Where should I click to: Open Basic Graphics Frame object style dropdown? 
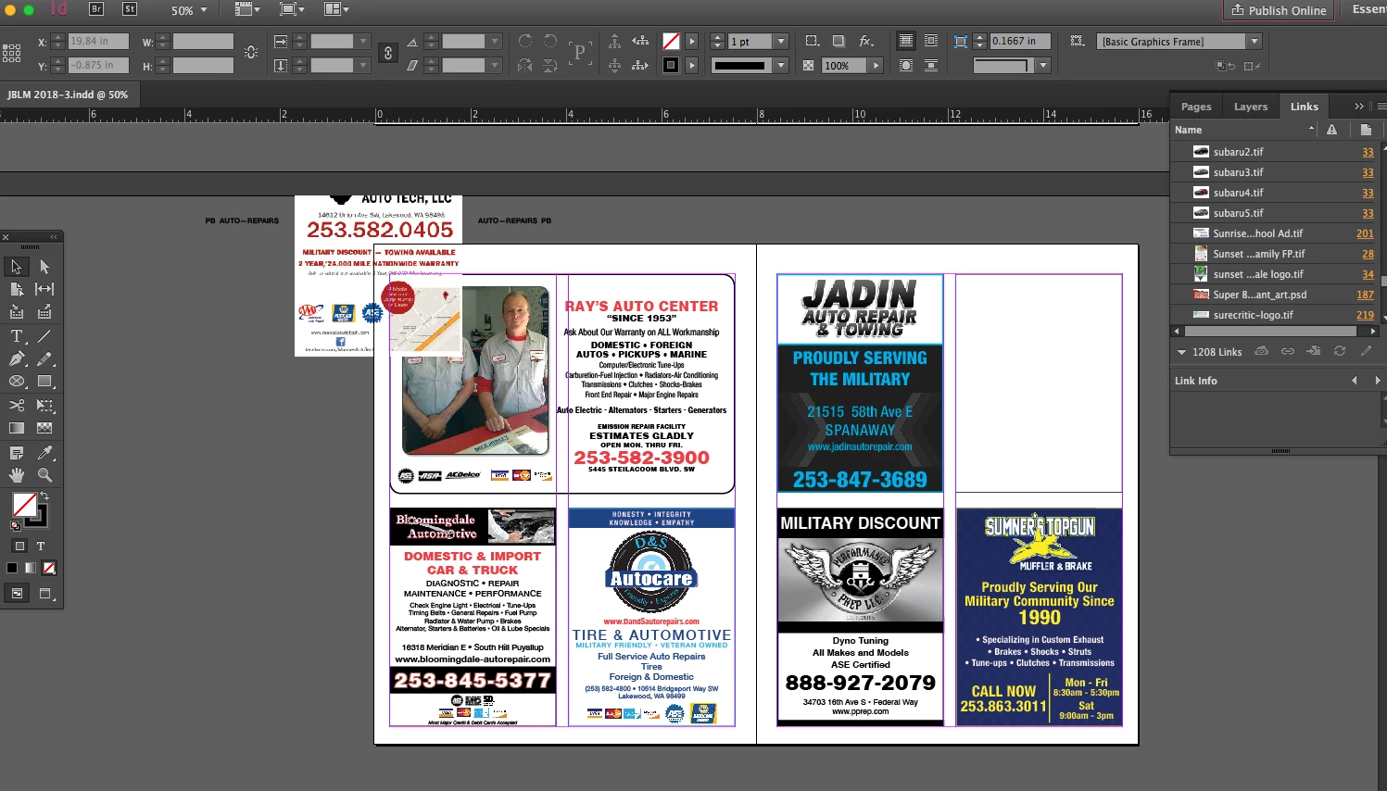click(x=1255, y=42)
